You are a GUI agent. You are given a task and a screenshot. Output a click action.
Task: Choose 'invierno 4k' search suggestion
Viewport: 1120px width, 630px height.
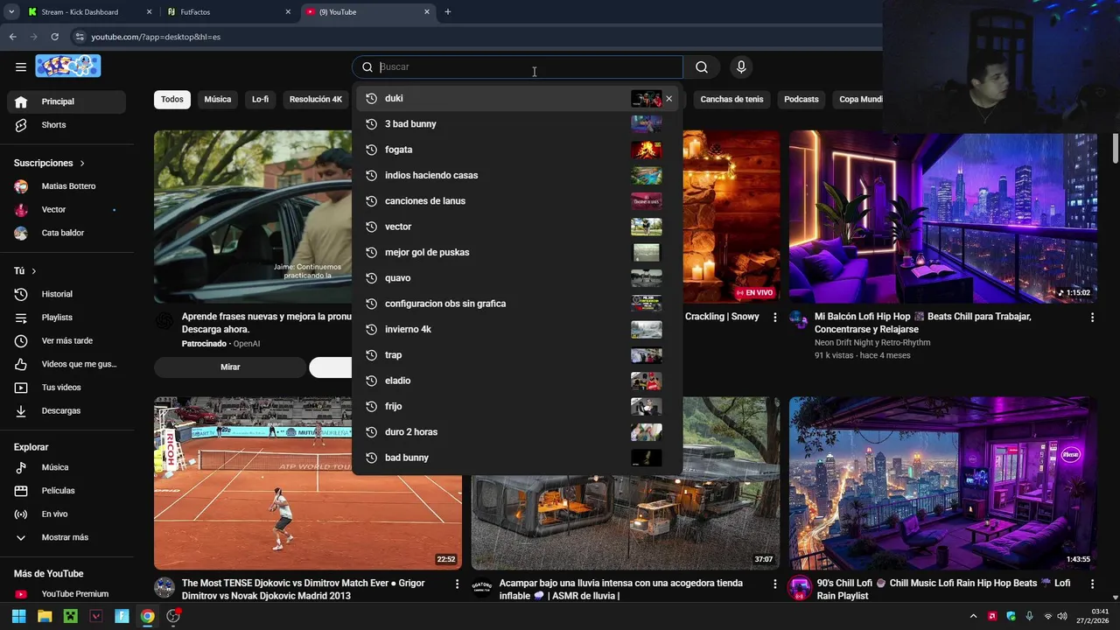coord(517,330)
